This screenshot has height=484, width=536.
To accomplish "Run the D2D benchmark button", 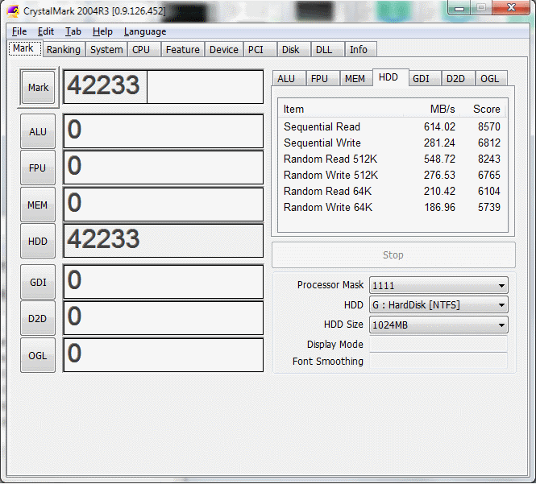I will (38, 319).
